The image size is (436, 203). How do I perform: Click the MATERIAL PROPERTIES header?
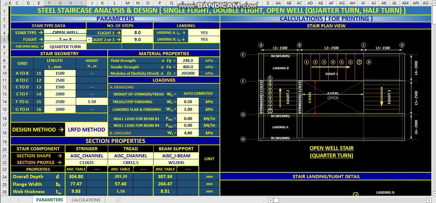(164, 54)
